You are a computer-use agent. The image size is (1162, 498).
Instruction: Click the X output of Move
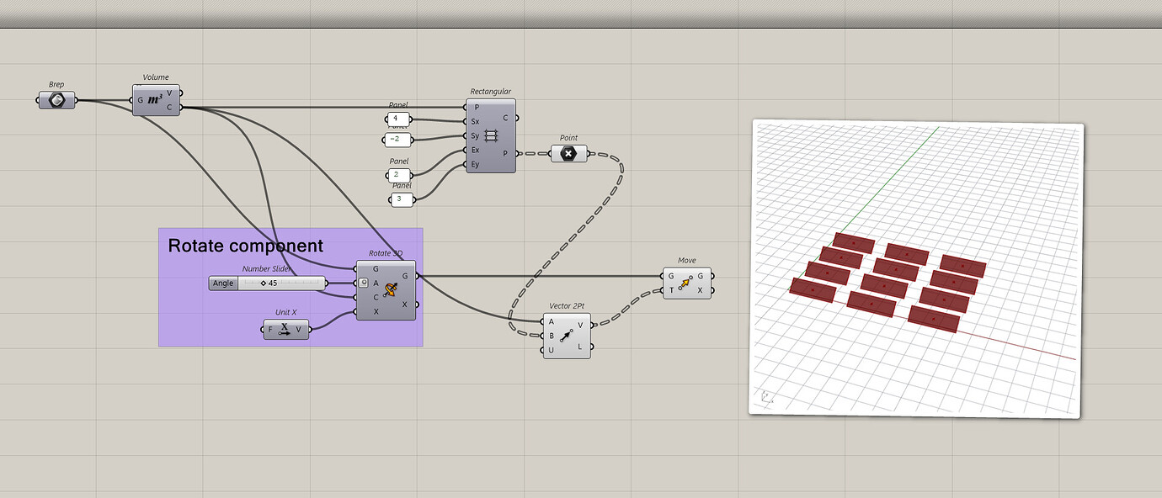pos(700,290)
